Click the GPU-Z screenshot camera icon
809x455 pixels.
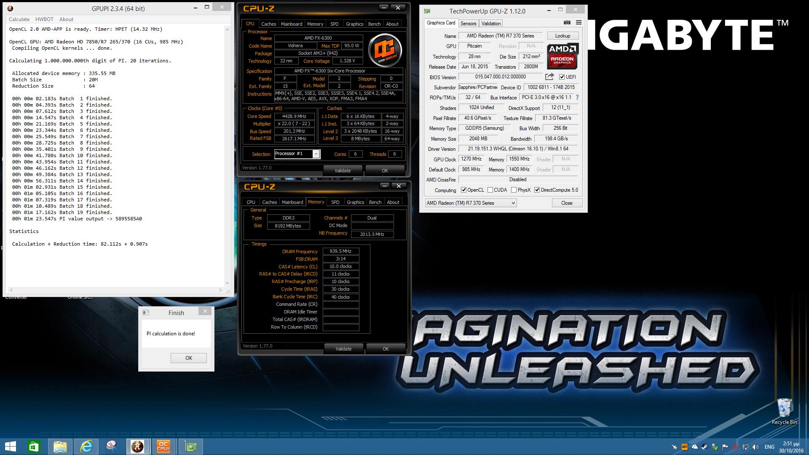tap(567, 23)
